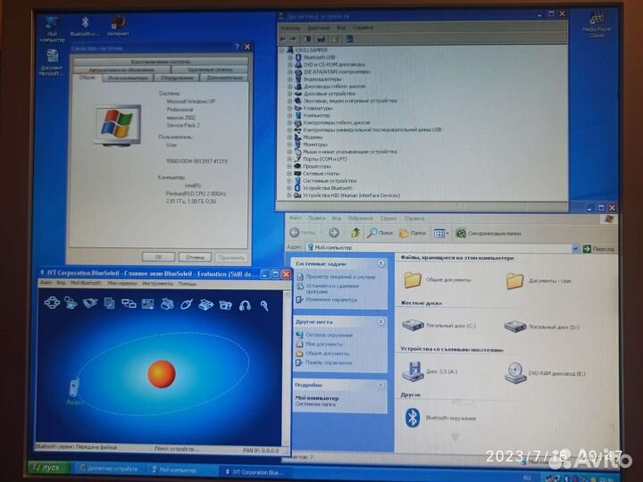Screen dimensions: 643x482
Task: Expand network adapters node
Action: [x=289, y=173]
